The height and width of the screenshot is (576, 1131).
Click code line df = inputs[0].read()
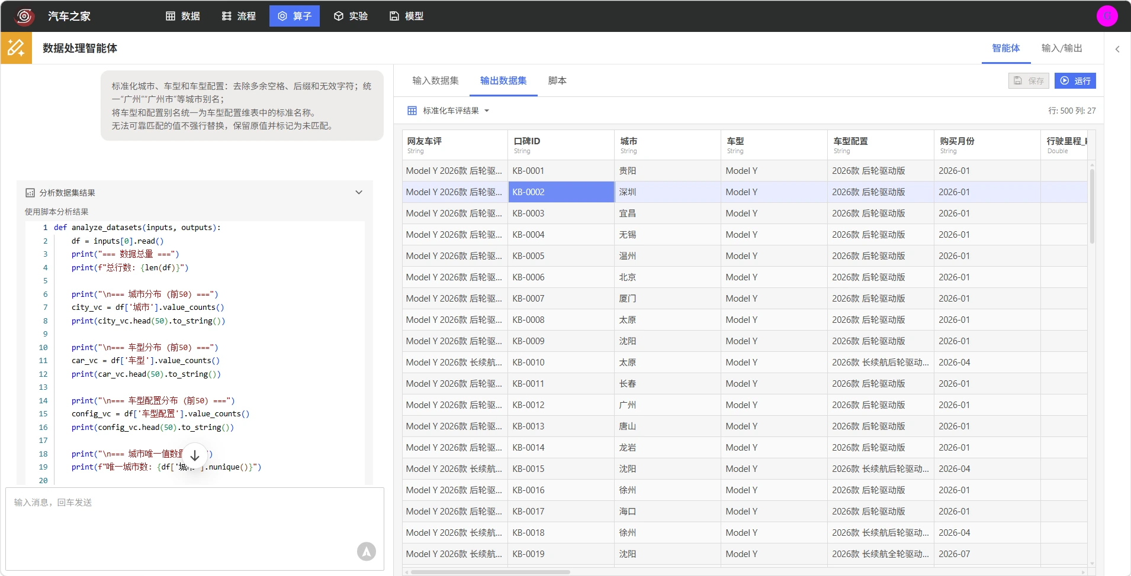[x=117, y=241]
